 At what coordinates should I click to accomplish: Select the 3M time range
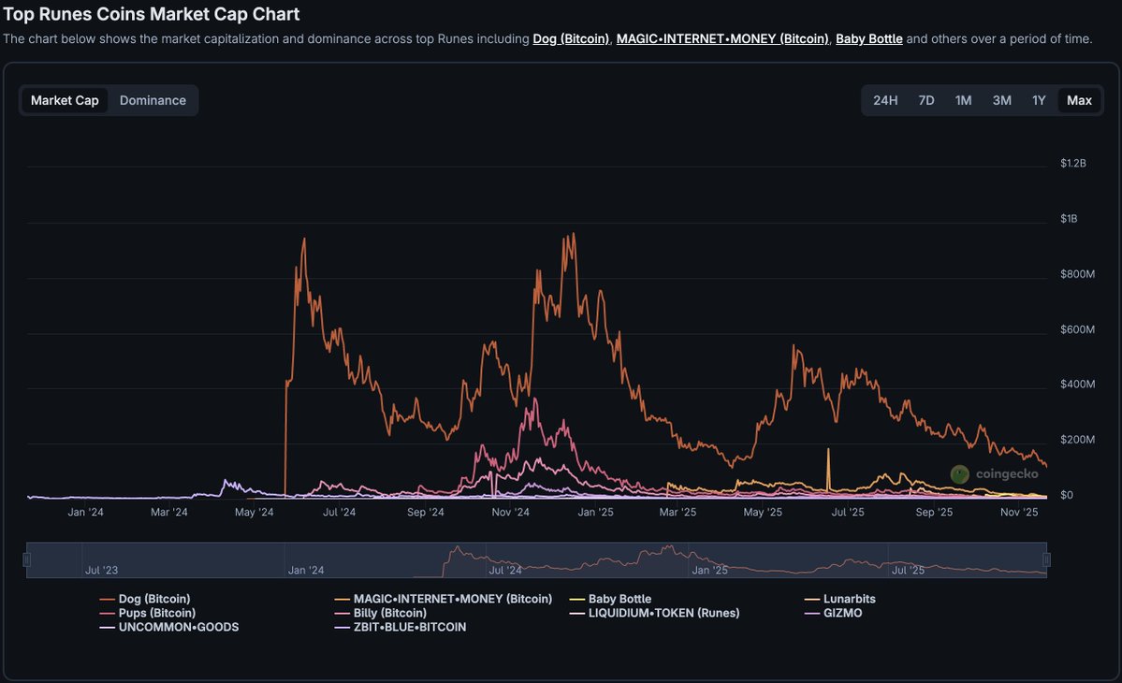(x=1001, y=98)
